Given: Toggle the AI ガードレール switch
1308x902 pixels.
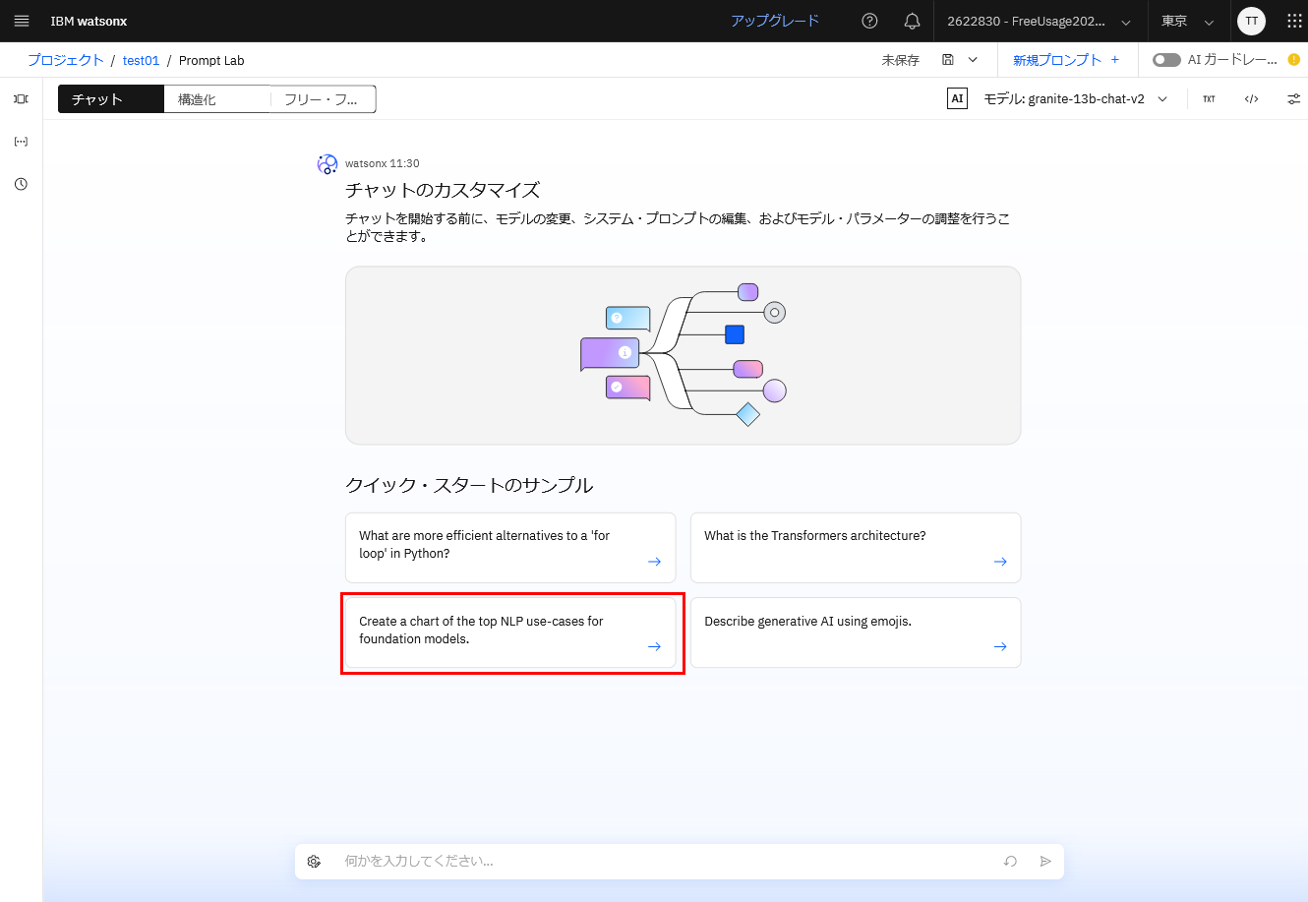Looking at the screenshot, I should click(1165, 59).
